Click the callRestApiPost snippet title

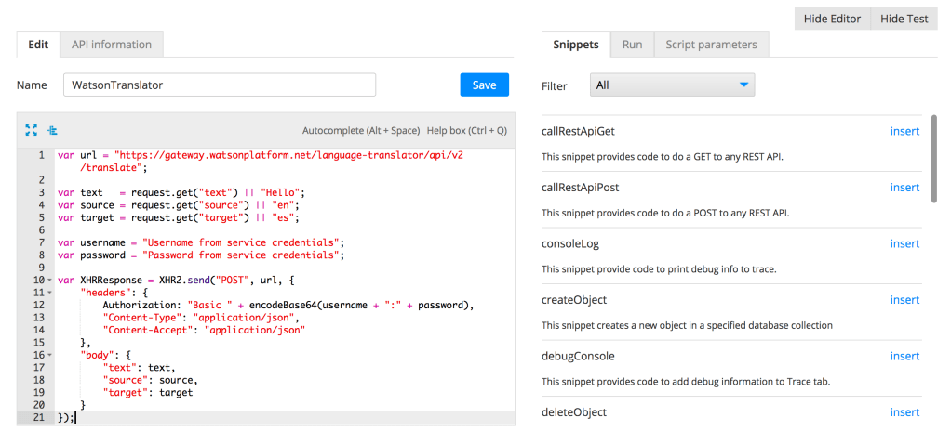click(x=581, y=188)
